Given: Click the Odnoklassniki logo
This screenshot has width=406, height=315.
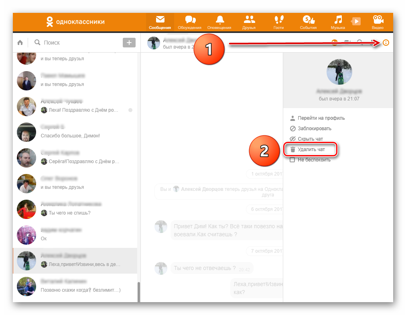Looking at the screenshot, I should tap(75, 22).
